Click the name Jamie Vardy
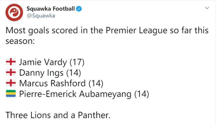Screen dimensions: 217x125 (43, 62)
